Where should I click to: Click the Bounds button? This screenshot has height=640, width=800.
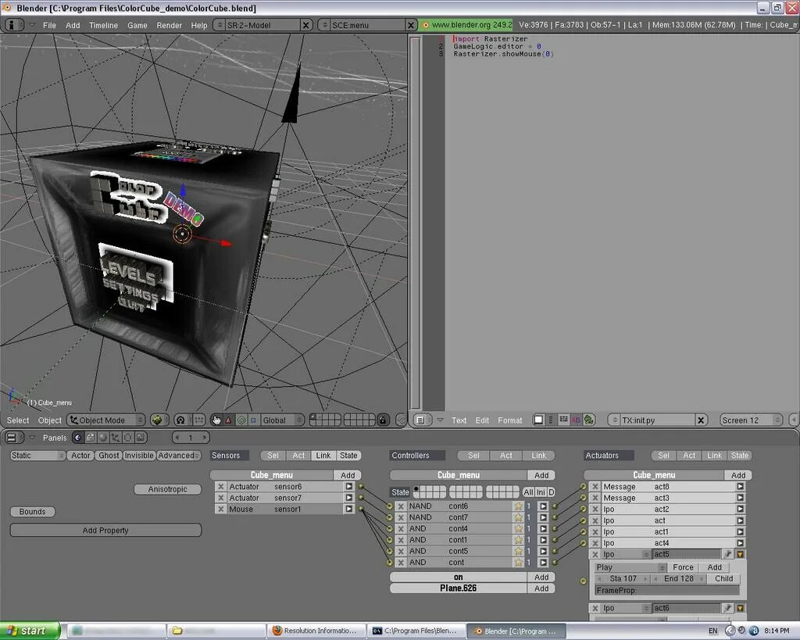[32, 511]
